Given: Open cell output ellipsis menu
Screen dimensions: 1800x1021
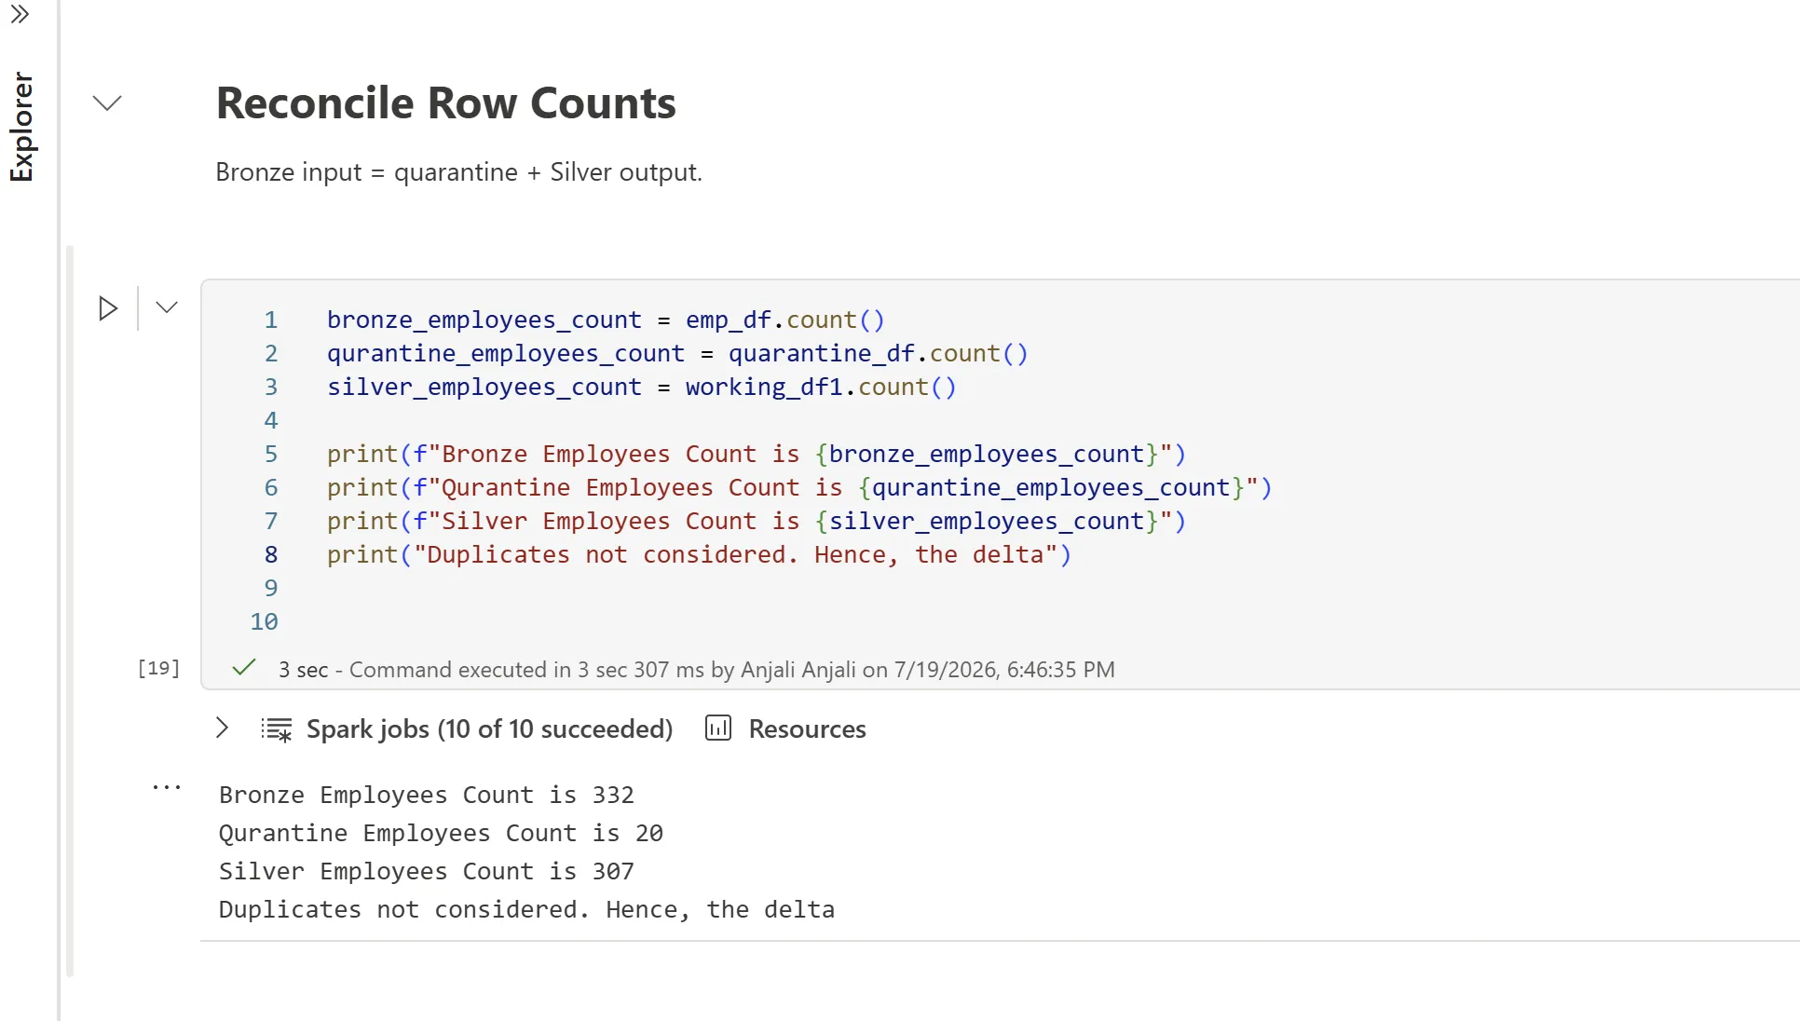Looking at the screenshot, I should [x=167, y=788].
